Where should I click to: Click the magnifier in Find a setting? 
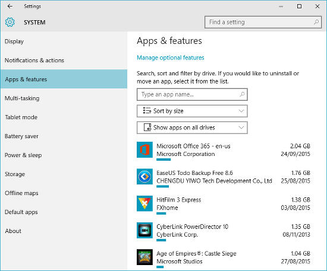point(316,22)
